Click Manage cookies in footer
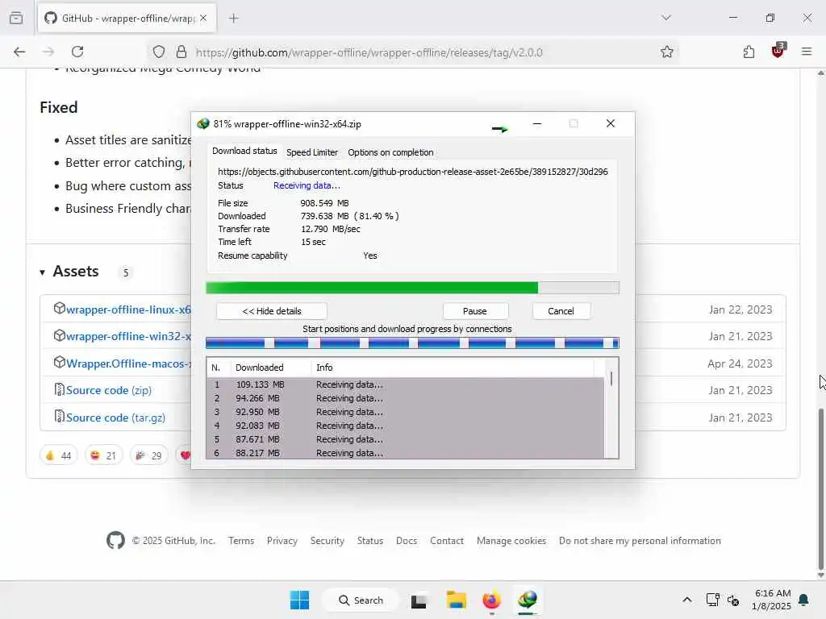Image resolution: width=826 pixels, height=619 pixels. click(511, 541)
